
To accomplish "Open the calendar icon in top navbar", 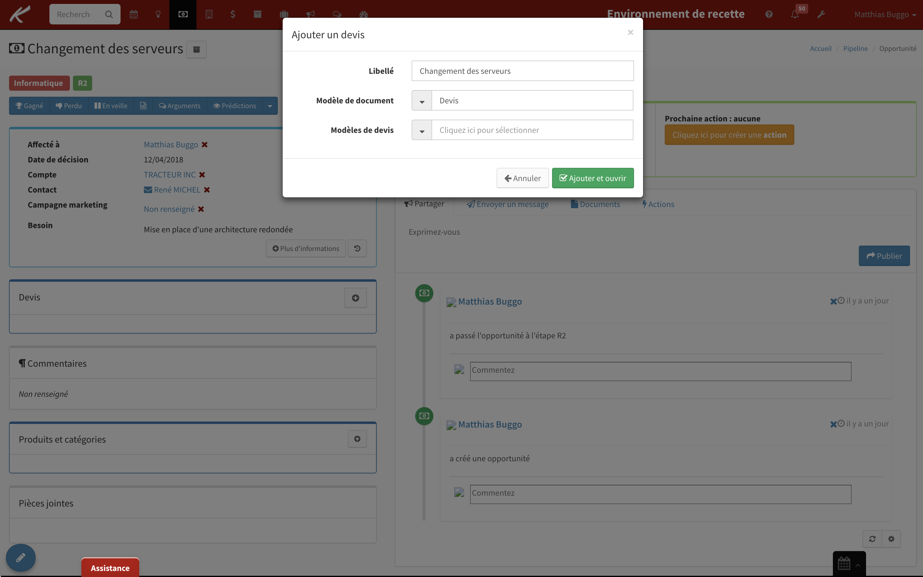I will tap(133, 14).
